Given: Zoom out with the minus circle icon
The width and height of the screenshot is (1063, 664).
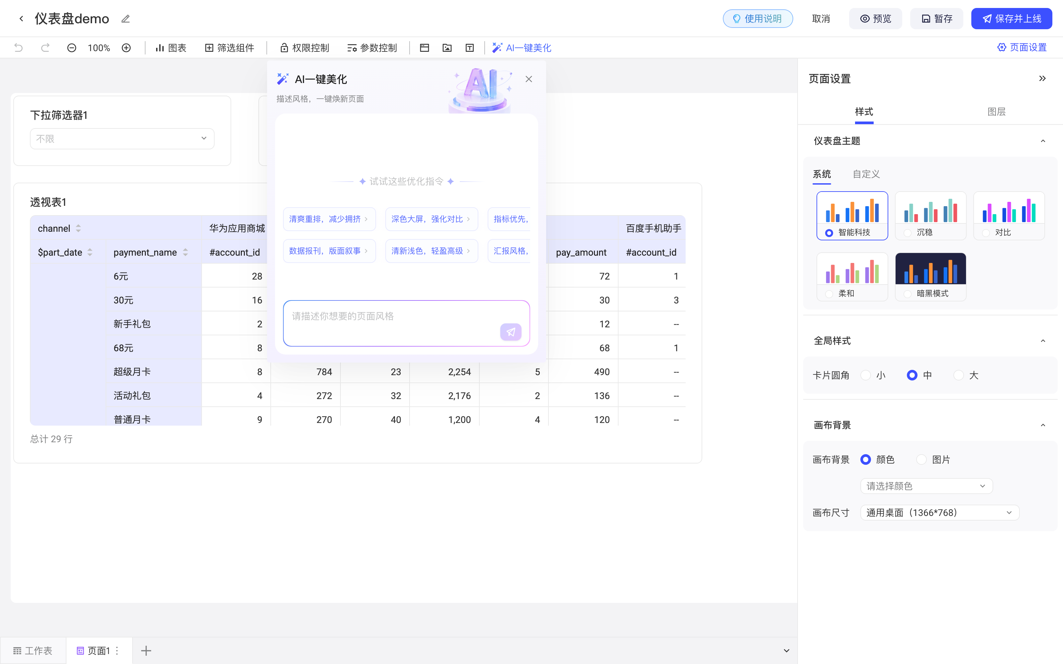Looking at the screenshot, I should pos(72,47).
